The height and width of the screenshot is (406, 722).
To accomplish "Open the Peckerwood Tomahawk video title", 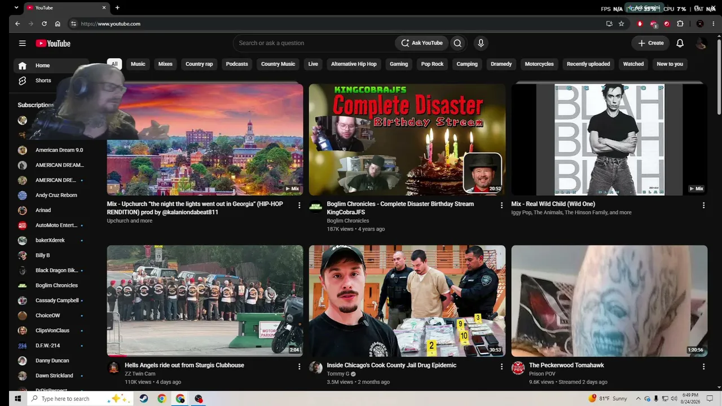I will 566,365.
